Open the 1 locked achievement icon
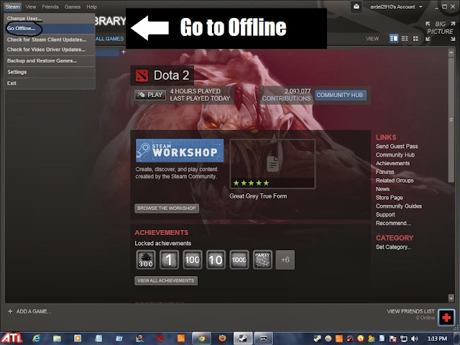 (169, 259)
